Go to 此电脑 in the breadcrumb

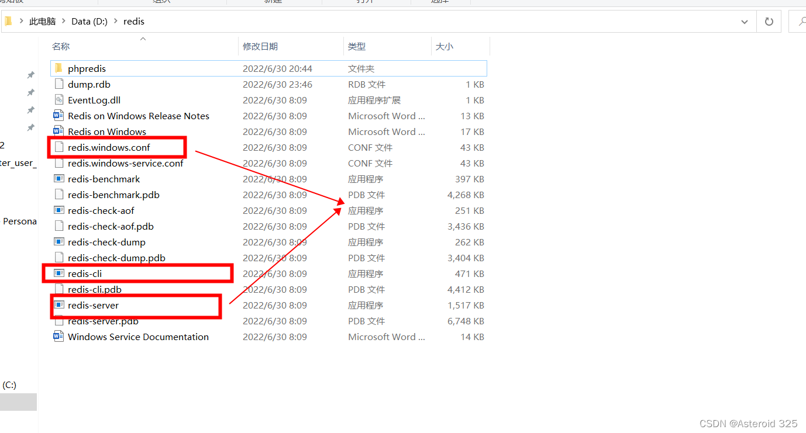(x=43, y=22)
